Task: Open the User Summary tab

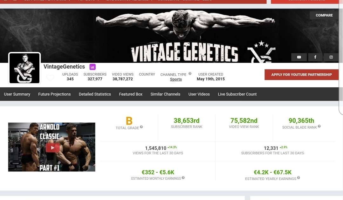Action: point(17,94)
